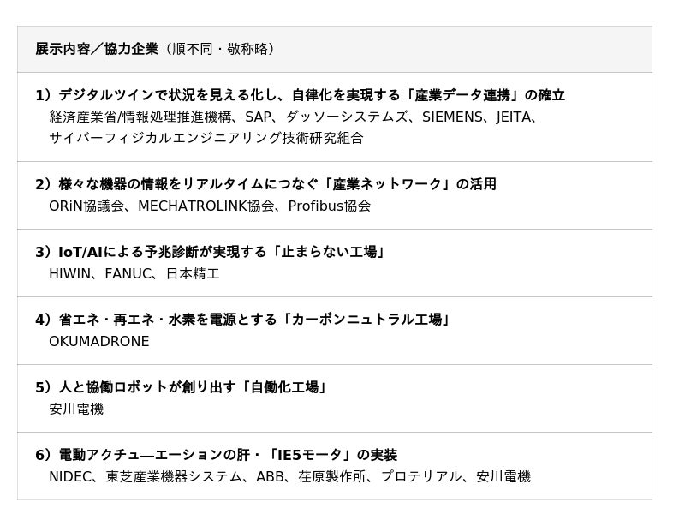Click NIDEC in the last row

pos(70,476)
